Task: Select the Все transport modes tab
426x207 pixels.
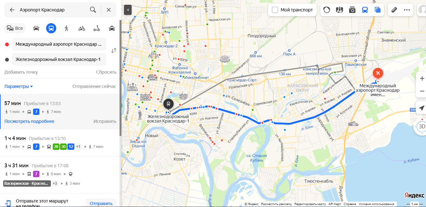Action: coord(15,28)
